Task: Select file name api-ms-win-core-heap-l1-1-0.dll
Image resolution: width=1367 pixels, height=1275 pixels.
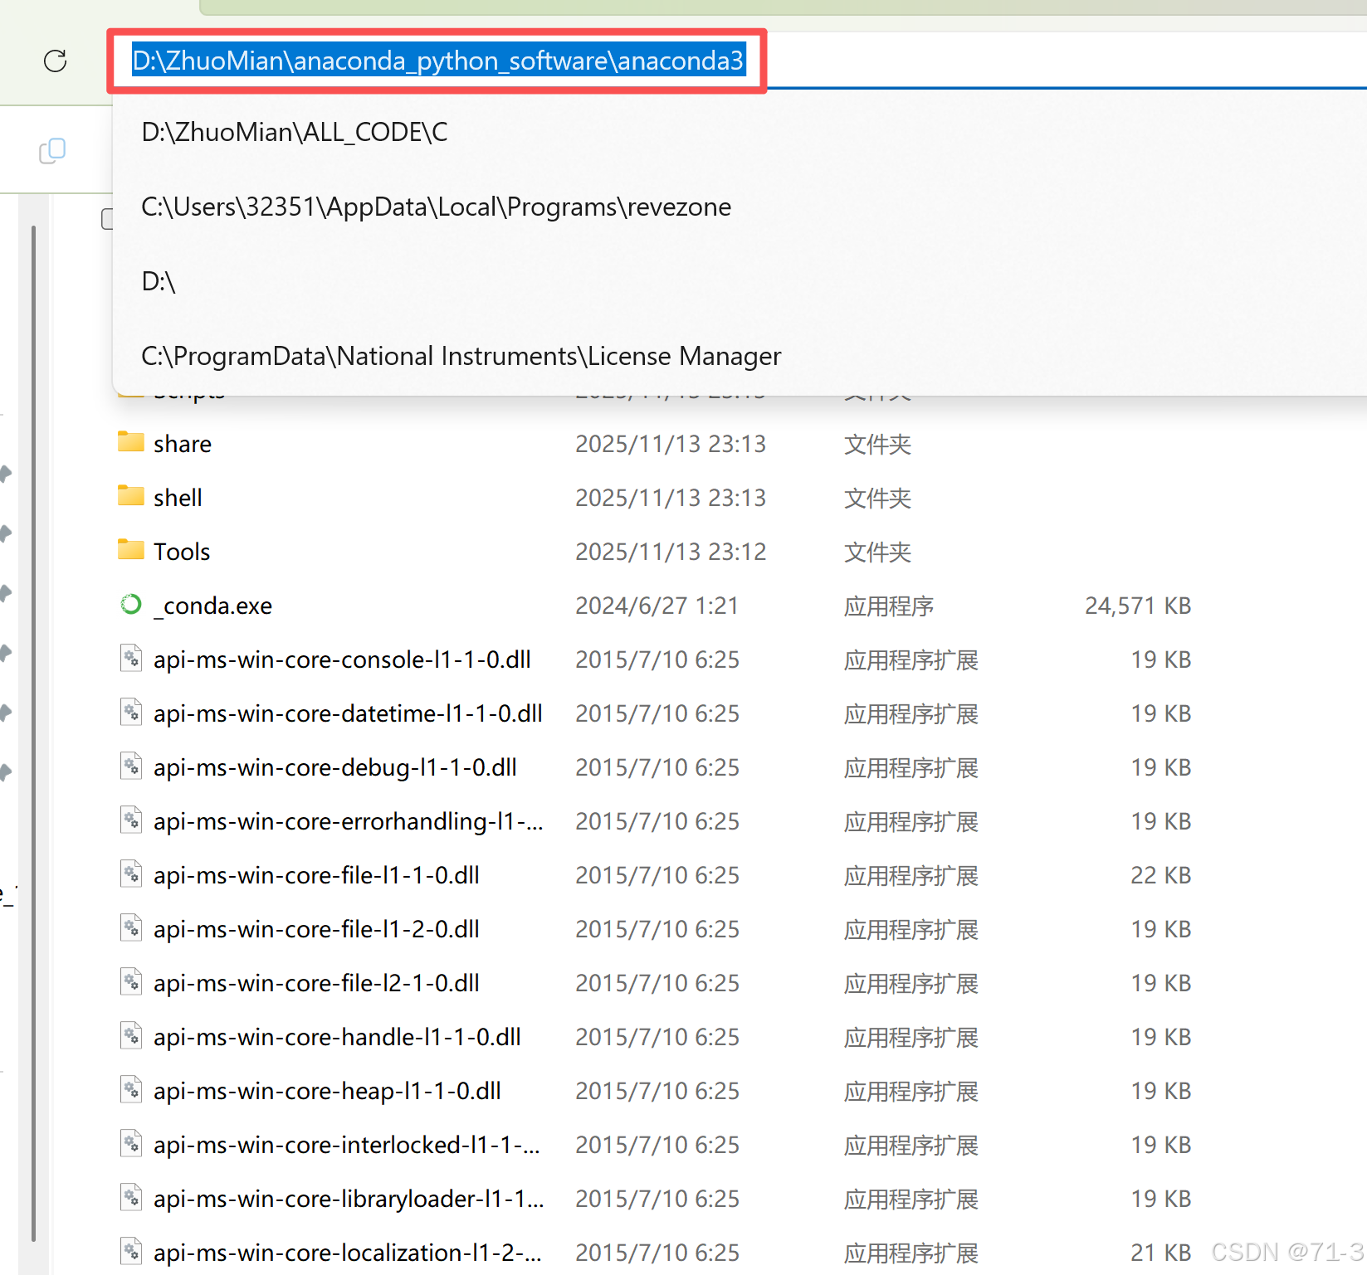Action: [327, 1091]
